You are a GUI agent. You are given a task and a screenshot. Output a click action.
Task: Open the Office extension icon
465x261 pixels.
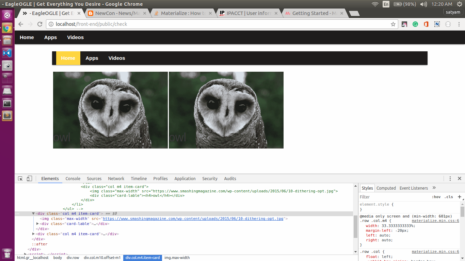point(426,24)
